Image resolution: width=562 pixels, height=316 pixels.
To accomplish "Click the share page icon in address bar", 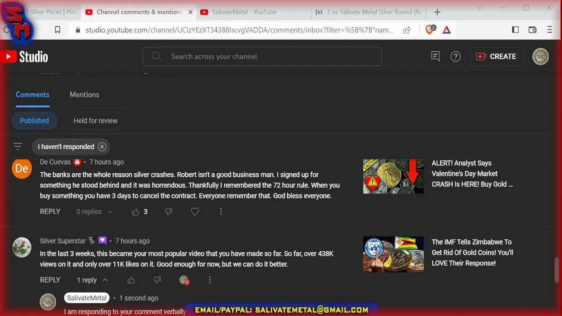I will pos(407,30).
